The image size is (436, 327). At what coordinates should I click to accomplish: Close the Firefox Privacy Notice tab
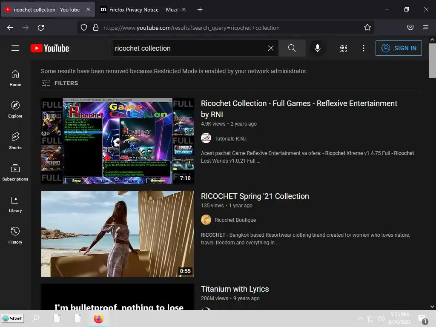pyautogui.click(x=184, y=9)
